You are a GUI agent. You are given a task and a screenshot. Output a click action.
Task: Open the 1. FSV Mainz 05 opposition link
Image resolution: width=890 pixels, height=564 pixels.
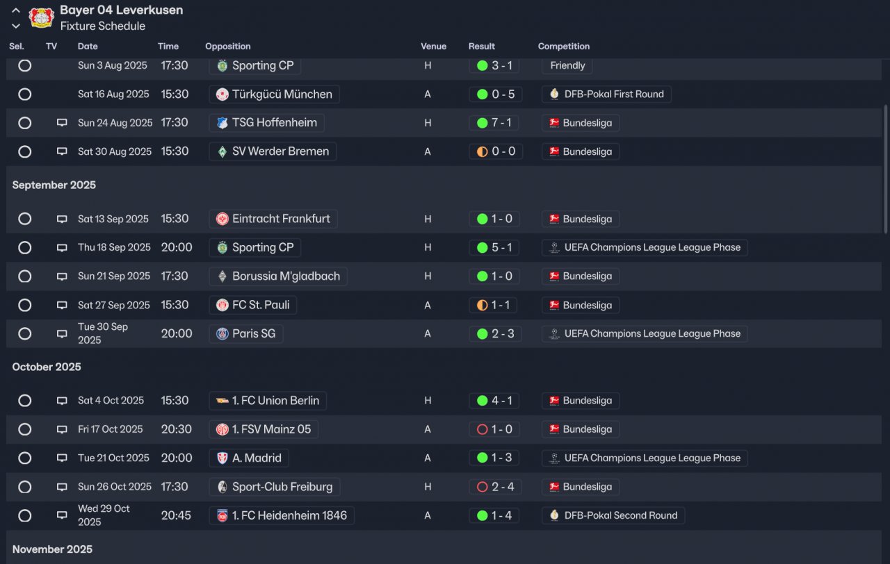pyautogui.click(x=271, y=429)
